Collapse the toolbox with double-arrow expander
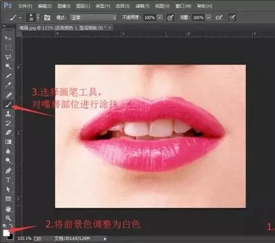 (4, 26)
